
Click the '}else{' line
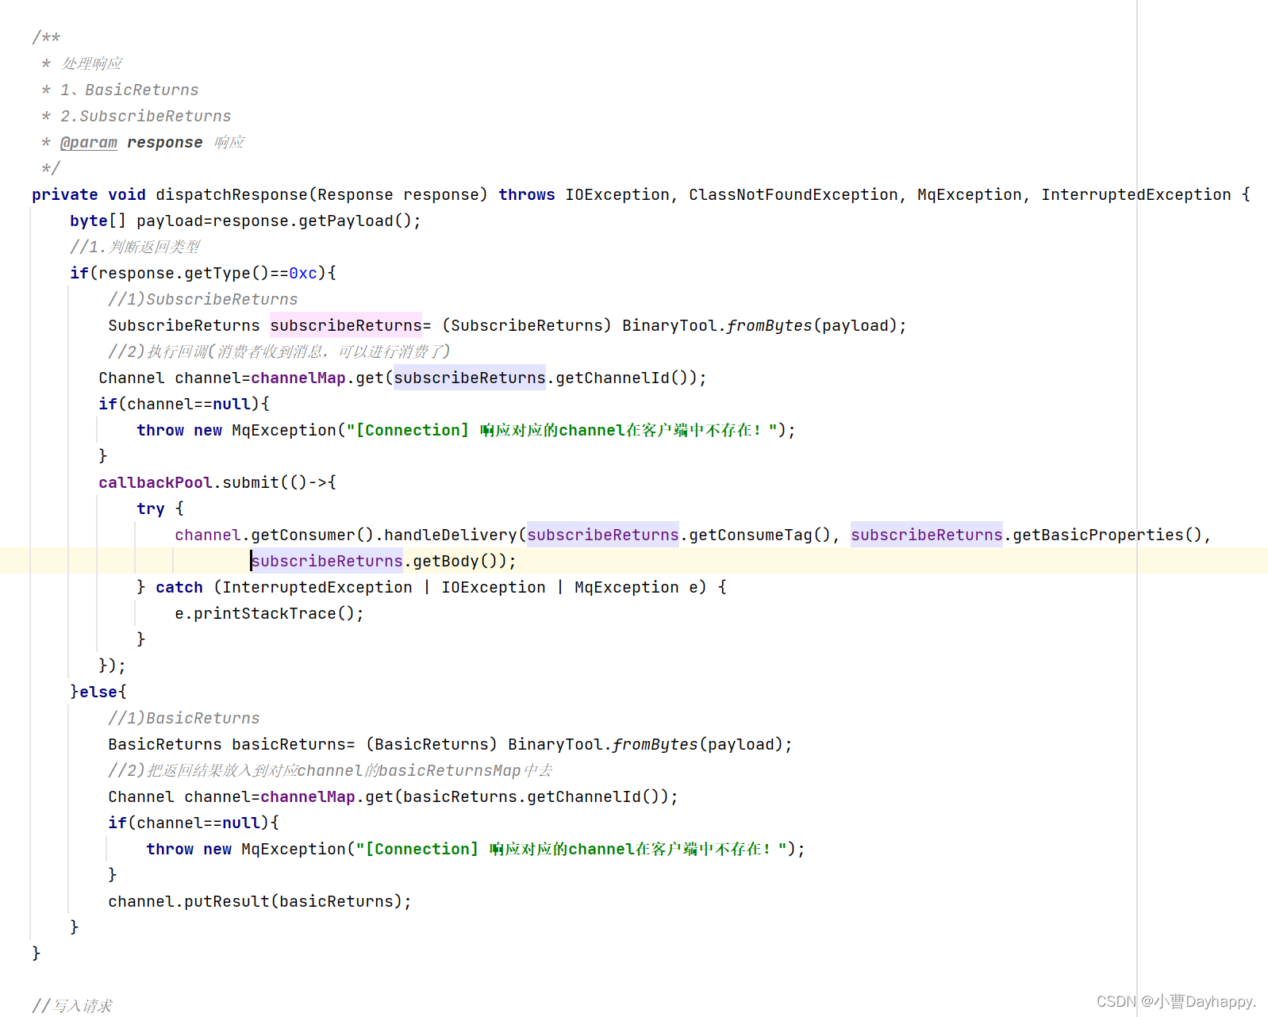pos(98,692)
